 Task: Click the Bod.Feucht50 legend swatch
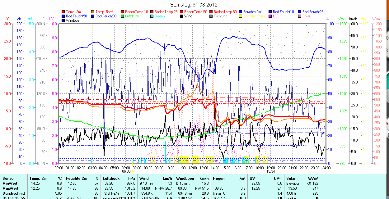63,16
